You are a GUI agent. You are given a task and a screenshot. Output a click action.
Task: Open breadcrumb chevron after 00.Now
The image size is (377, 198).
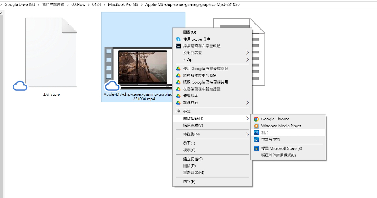(x=88, y=5)
